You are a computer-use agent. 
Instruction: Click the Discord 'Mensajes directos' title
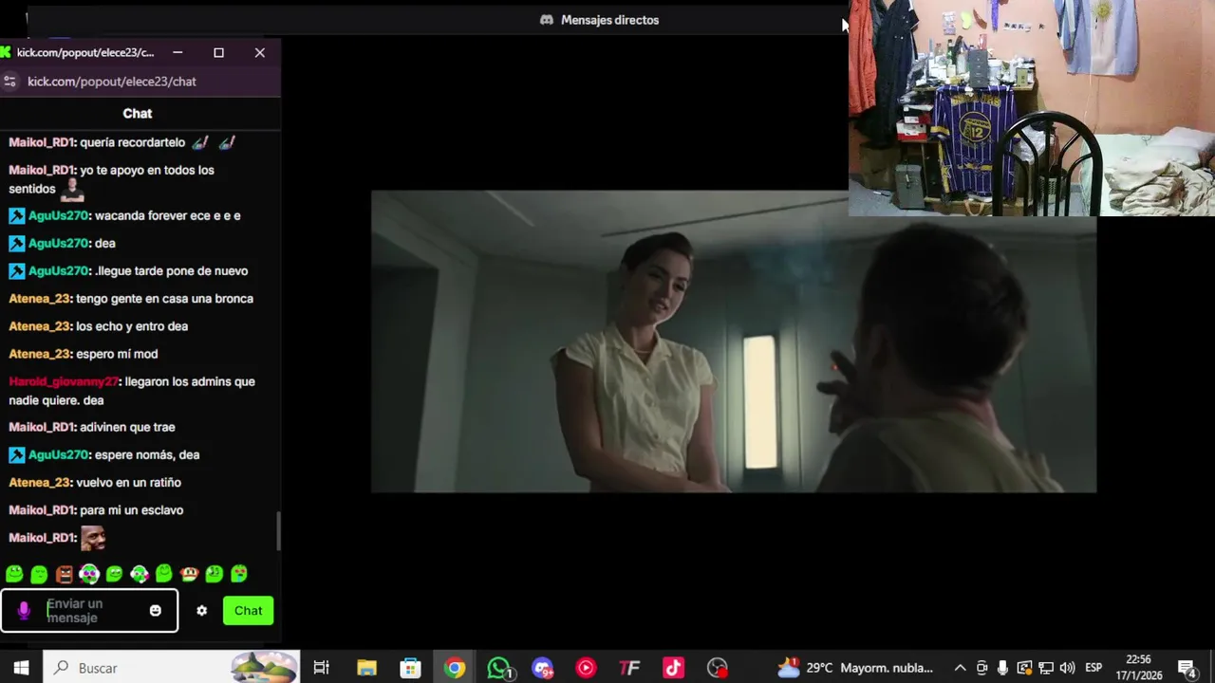coord(609,20)
